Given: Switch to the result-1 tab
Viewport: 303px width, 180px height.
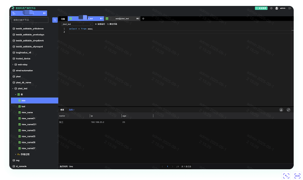Looking at the screenshot, I should point(72,109).
